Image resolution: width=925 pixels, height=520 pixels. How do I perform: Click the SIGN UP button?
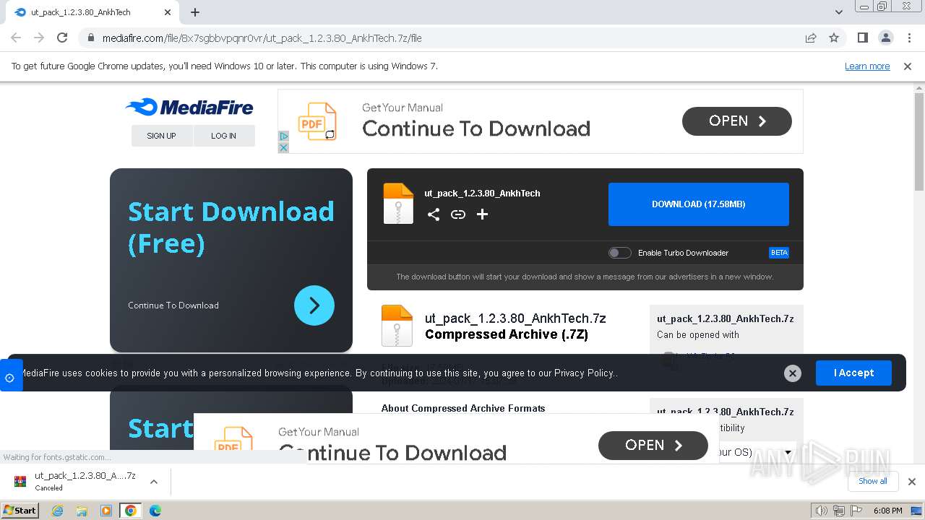161,136
